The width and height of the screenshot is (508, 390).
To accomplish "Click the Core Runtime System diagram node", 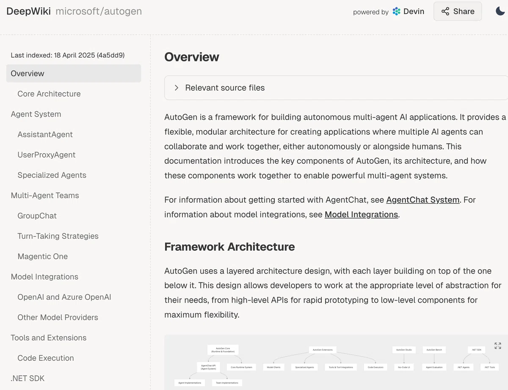I will tap(241, 367).
